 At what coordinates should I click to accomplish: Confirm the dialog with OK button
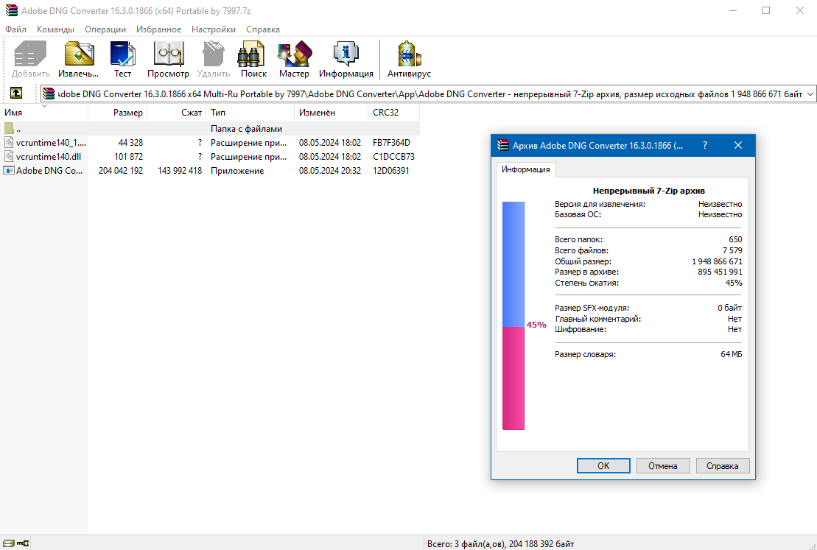pyautogui.click(x=603, y=465)
